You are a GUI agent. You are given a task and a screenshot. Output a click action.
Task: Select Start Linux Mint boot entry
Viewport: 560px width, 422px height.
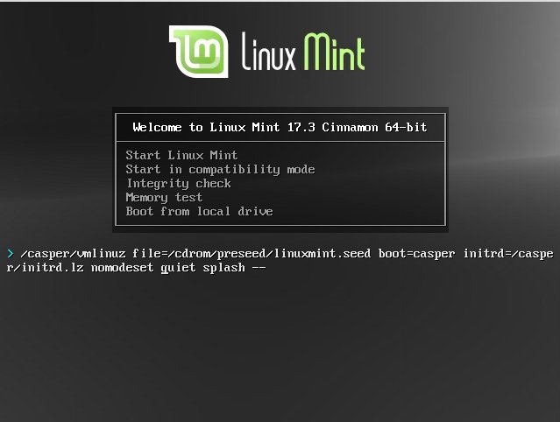(x=181, y=155)
